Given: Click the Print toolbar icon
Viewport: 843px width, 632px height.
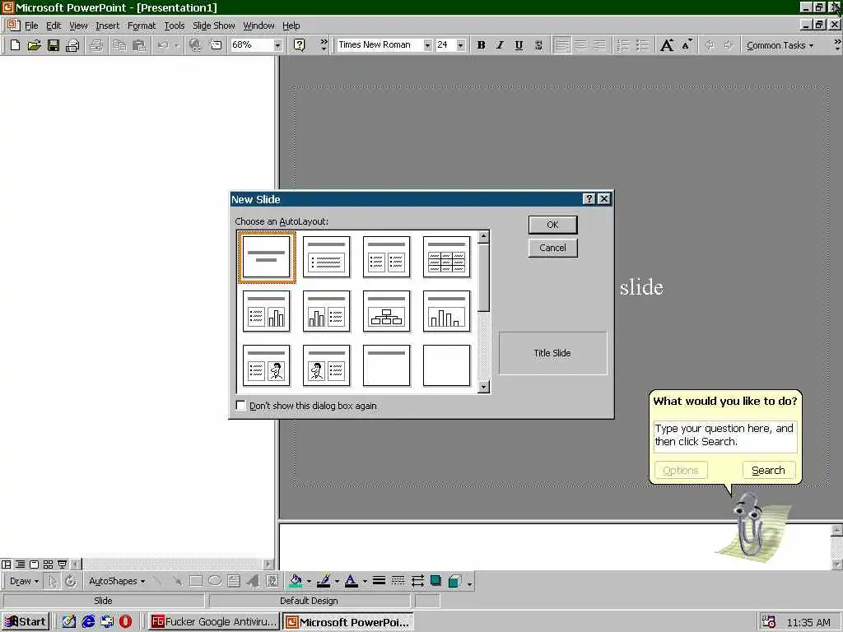Looking at the screenshot, I should pos(96,45).
